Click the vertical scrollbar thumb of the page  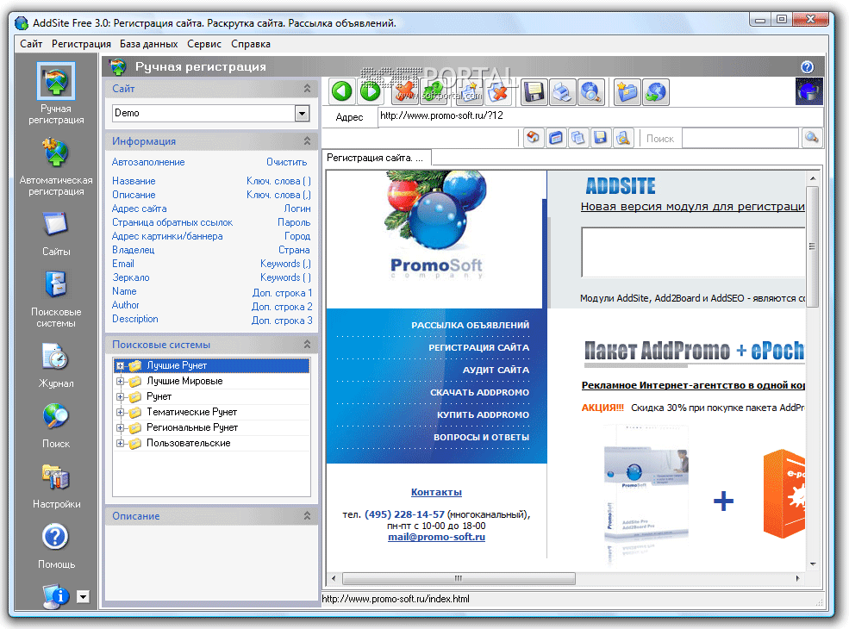[812, 246]
